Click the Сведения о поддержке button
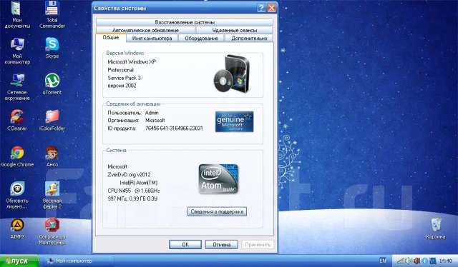458x267 pixels. 217,211
